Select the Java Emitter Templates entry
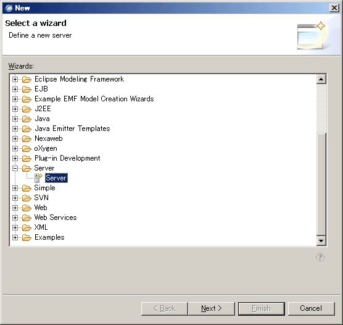 72,129
